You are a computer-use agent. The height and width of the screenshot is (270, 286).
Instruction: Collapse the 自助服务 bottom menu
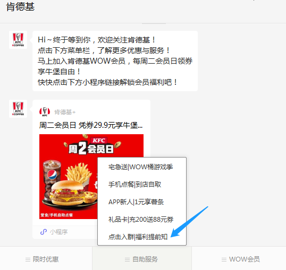click(142, 258)
